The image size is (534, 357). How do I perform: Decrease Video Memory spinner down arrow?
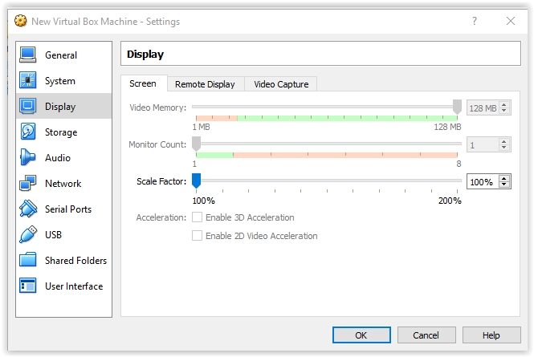tap(504, 111)
